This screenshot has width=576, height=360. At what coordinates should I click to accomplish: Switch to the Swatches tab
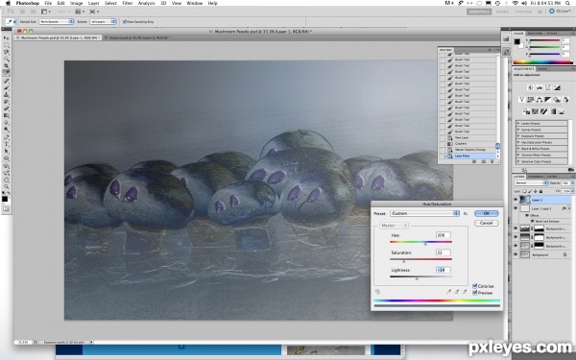535,34
